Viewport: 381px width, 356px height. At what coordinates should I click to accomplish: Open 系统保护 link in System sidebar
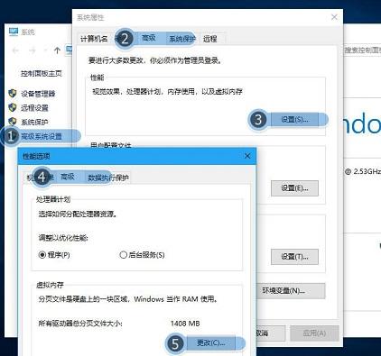click(x=34, y=122)
